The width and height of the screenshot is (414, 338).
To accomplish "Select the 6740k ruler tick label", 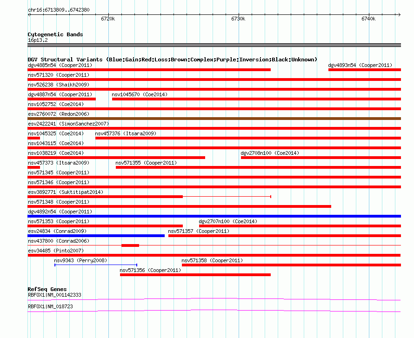I will click(368, 19).
